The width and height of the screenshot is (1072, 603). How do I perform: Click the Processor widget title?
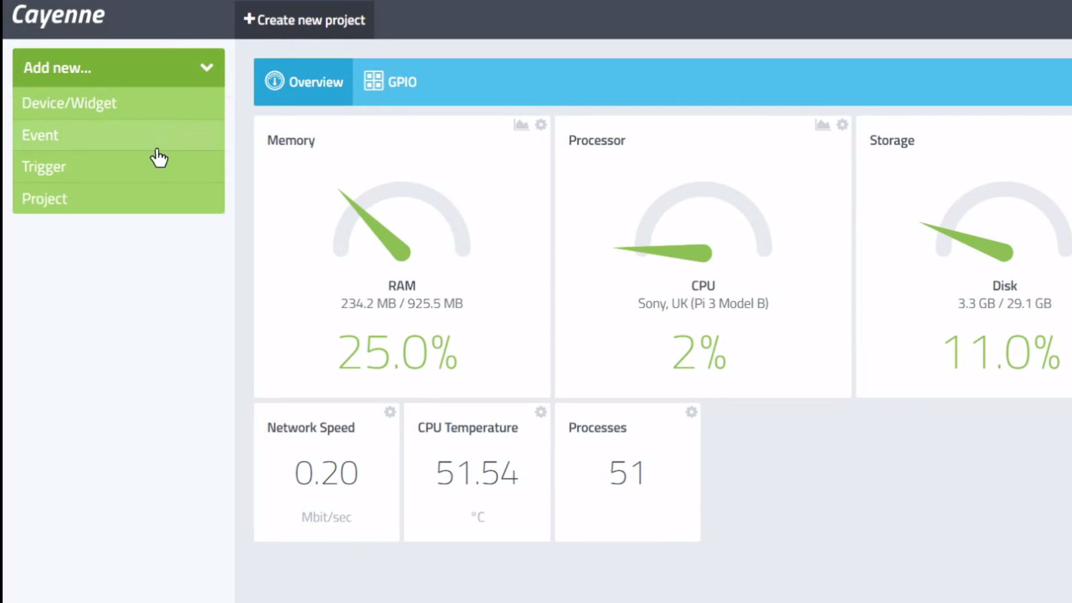click(597, 141)
